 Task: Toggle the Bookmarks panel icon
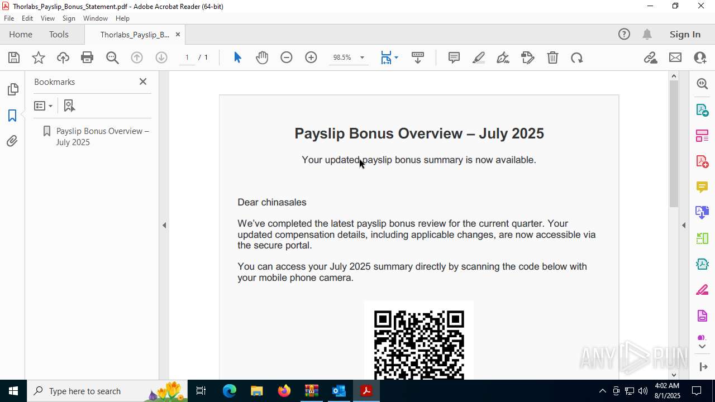[x=12, y=116]
